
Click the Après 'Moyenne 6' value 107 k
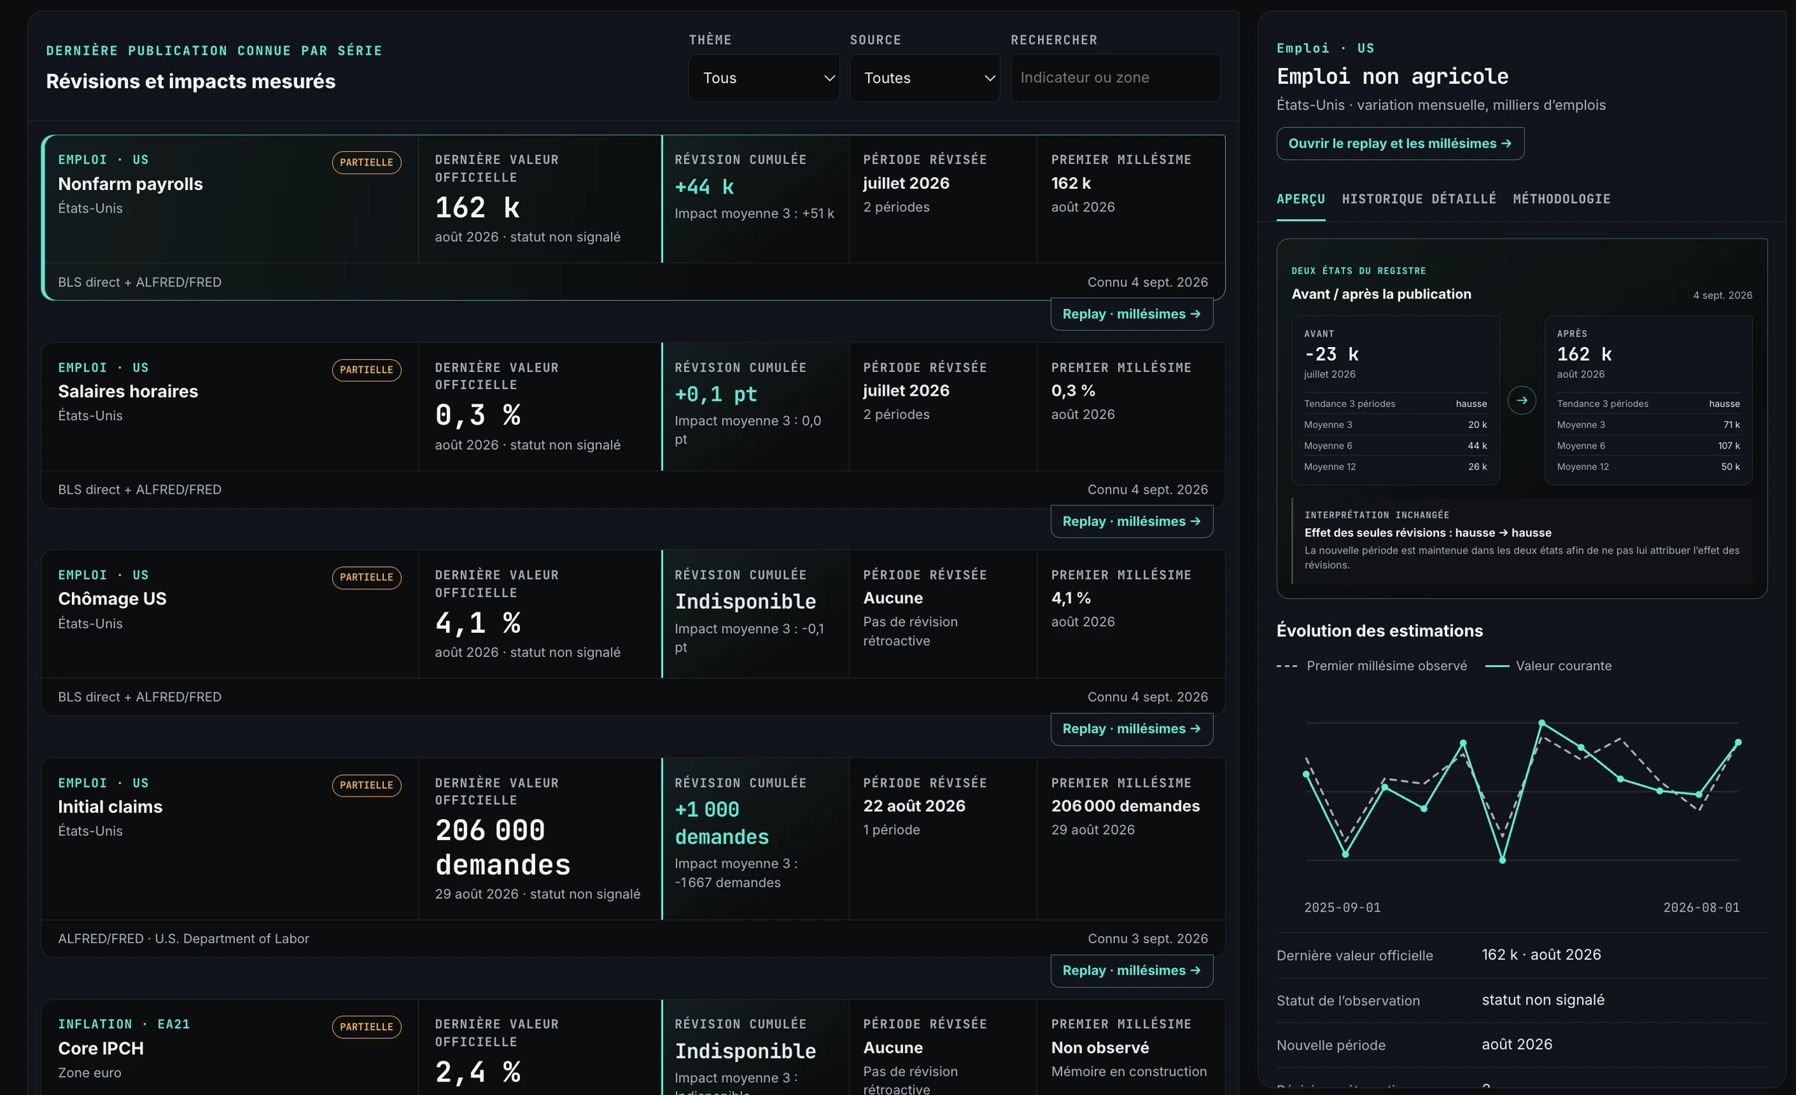(x=1729, y=446)
